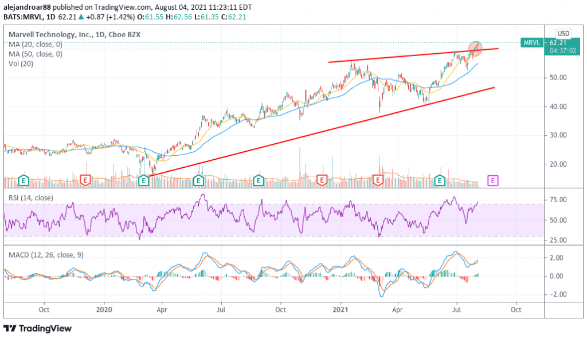Click the 40.00 price axis label
Screen dimensions: 587x339
pyautogui.click(x=558, y=107)
